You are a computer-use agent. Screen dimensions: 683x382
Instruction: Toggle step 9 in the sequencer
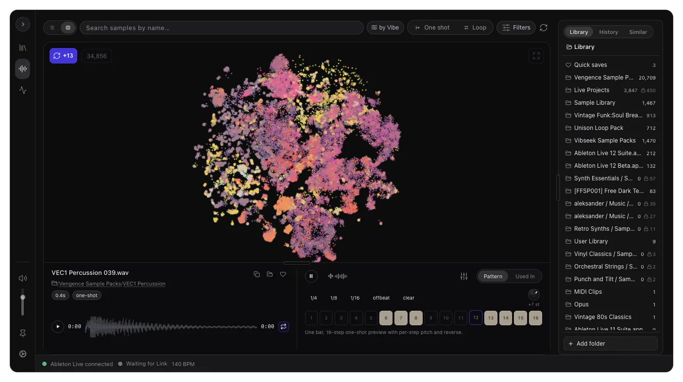tap(431, 318)
